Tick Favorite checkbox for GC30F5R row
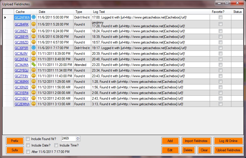Viewport: 246px width, 158px height. tap(220, 48)
